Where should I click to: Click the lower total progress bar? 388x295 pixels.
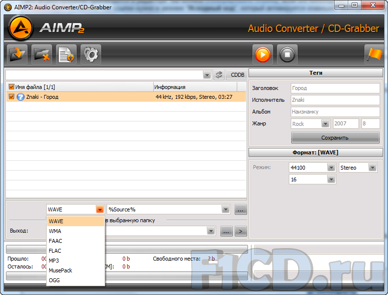[127, 276]
